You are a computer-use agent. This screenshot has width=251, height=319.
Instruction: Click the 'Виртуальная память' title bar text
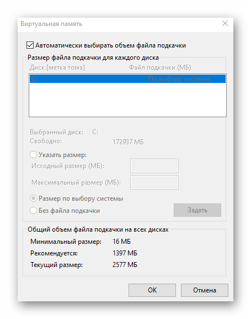[x=51, y=24]
